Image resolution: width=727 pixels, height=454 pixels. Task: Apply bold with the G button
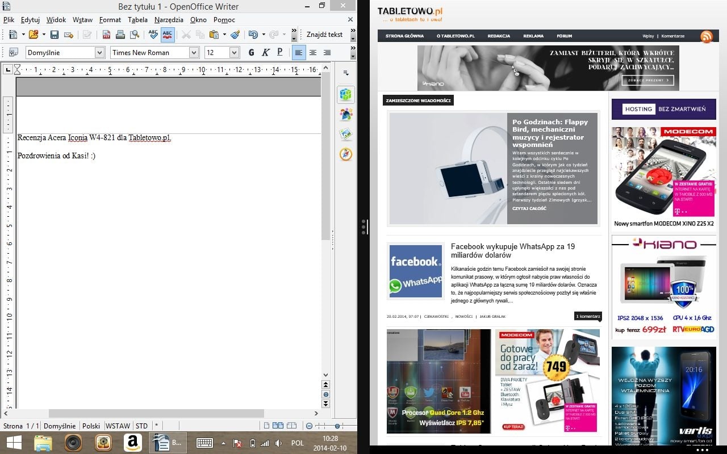[251, 52]
